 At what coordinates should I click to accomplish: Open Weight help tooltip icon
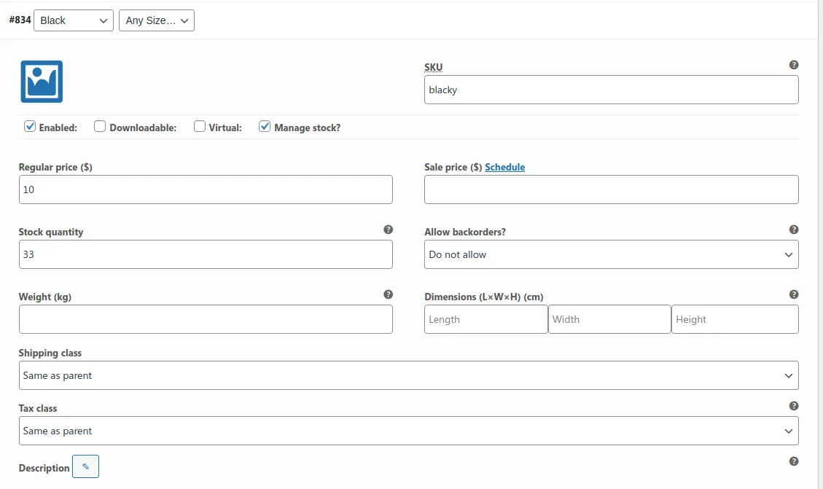(388, 294)
